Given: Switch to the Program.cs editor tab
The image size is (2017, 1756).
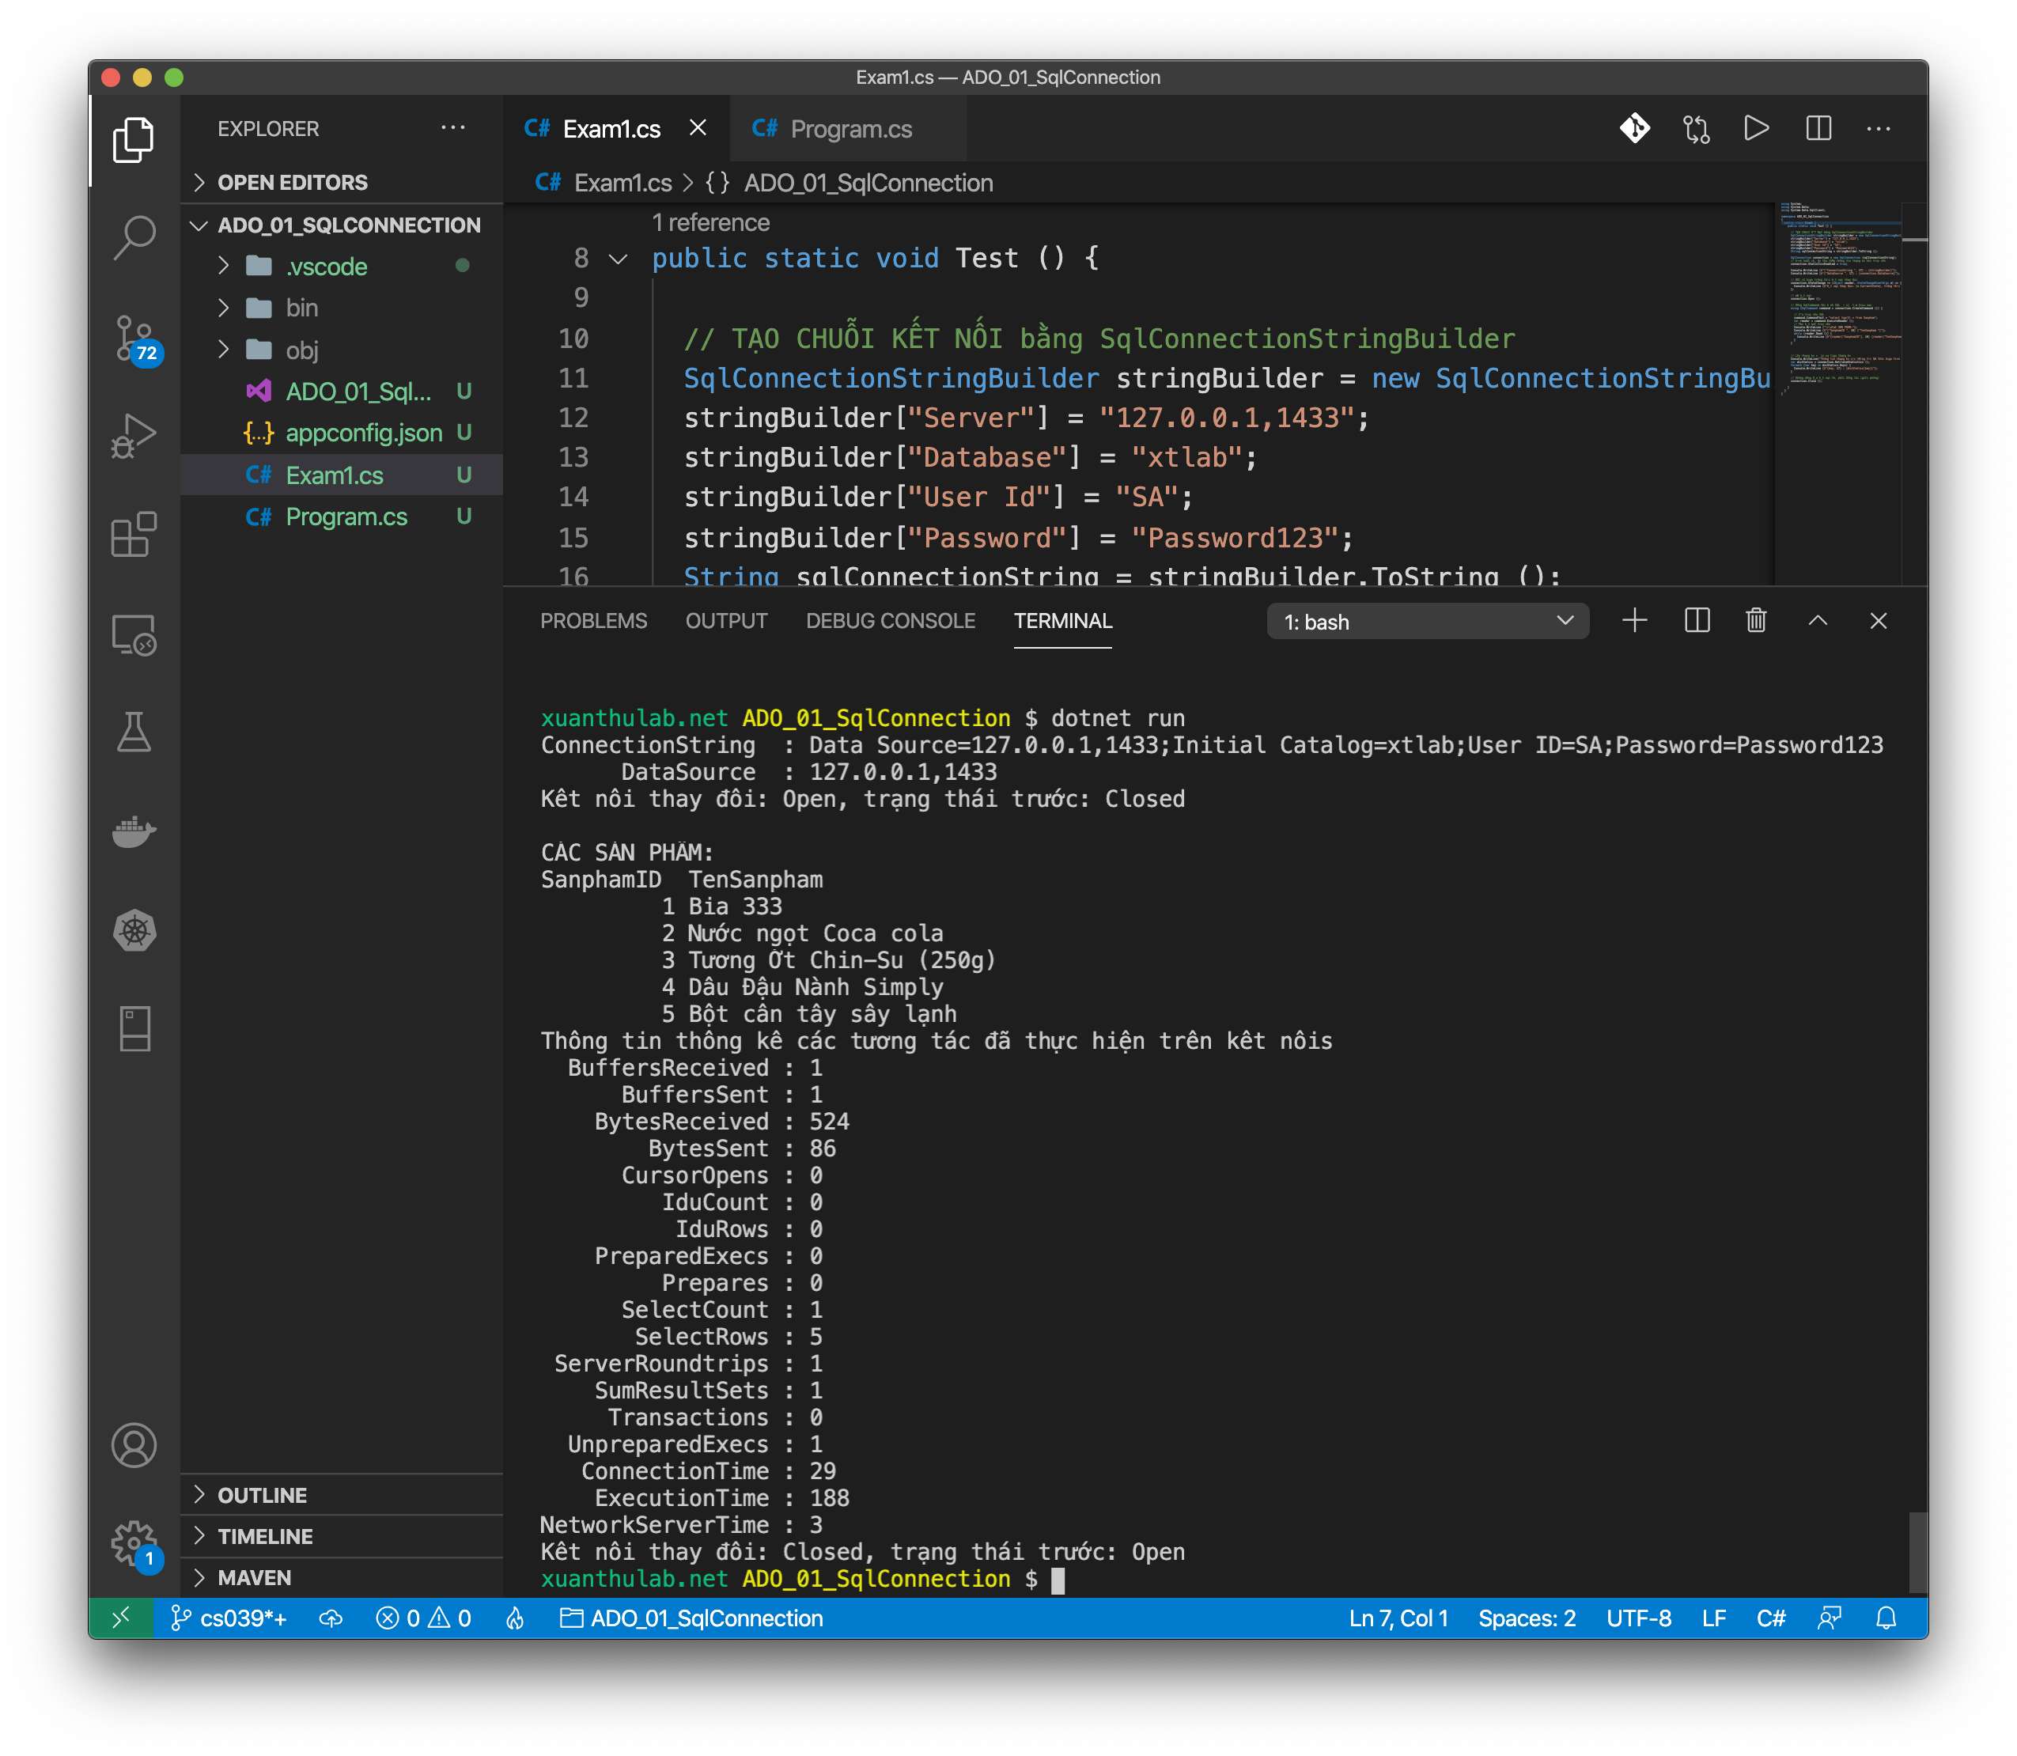Looking at the screenshot, I should tap(850, 128).
